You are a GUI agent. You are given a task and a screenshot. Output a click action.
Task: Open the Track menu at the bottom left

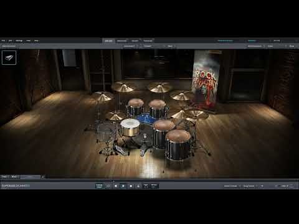point(4,177)
